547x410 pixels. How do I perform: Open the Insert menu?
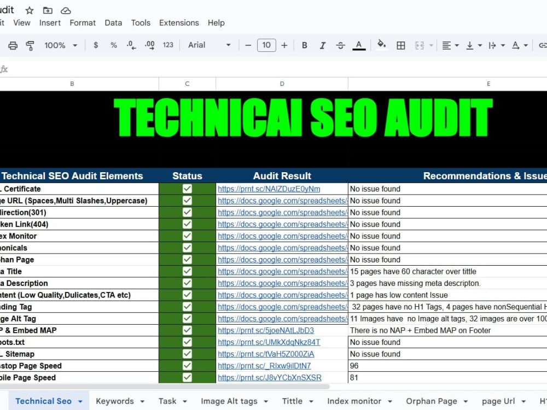click(50, 23)
